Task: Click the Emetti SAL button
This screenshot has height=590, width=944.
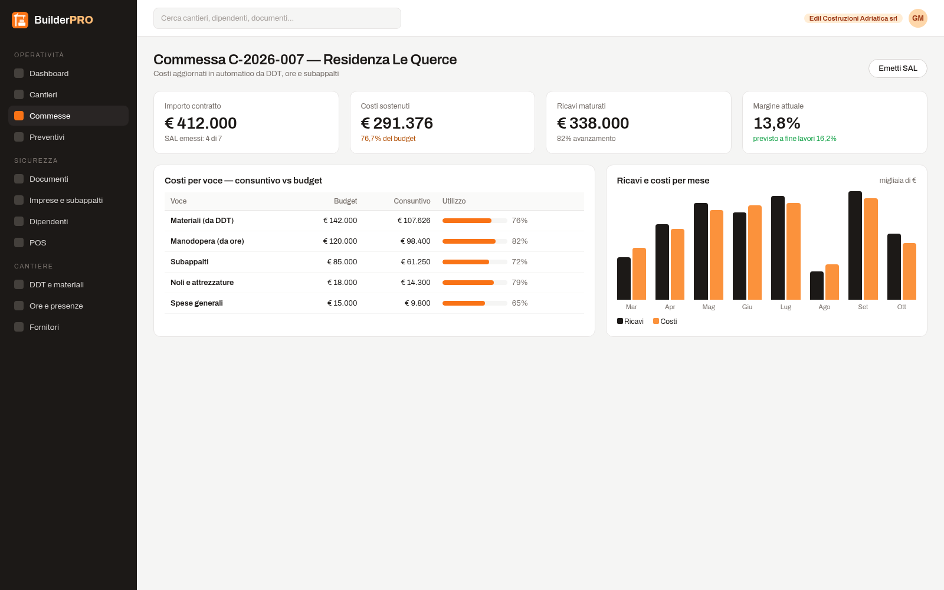Action: tap(897, 68)
